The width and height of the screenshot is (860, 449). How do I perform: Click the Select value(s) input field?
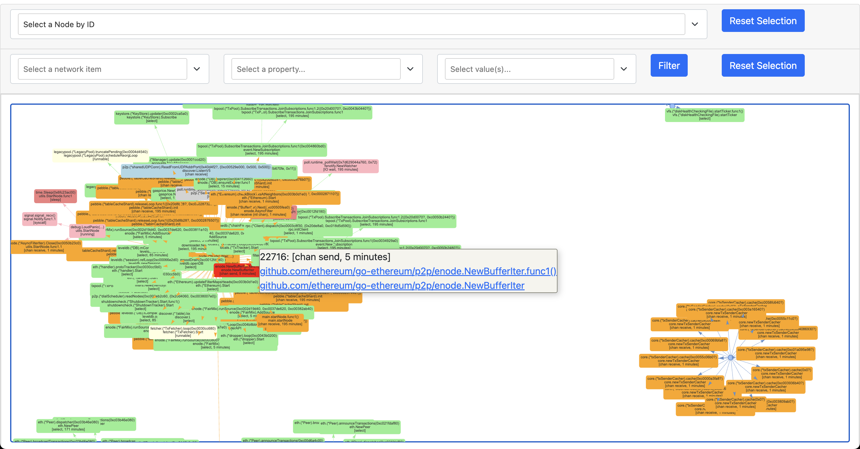tap(529, 69)
